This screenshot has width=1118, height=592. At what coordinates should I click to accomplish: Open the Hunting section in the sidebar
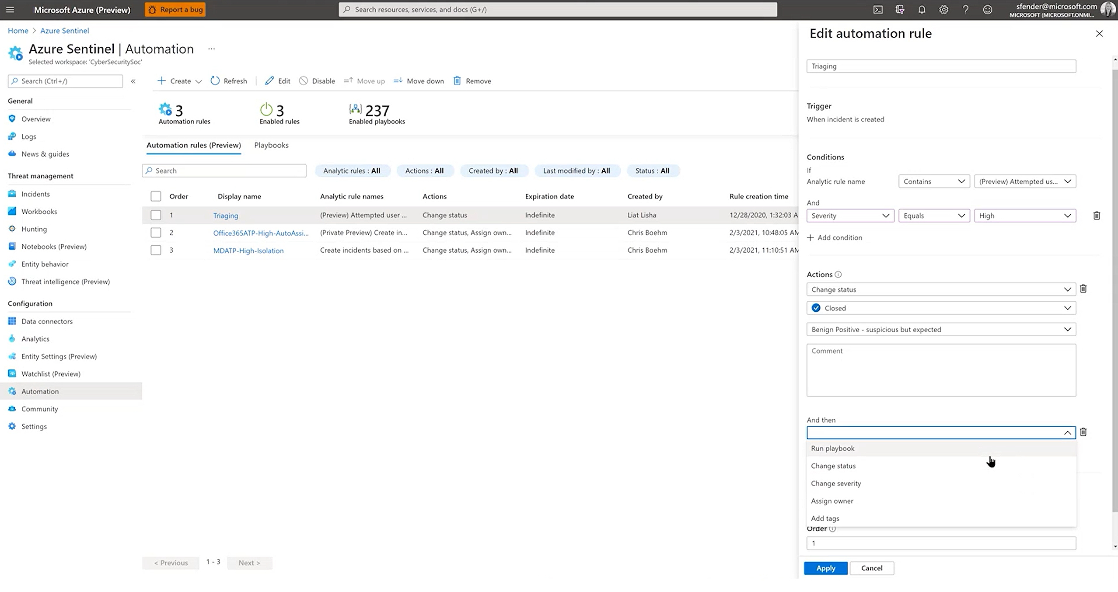click(x=34, y=229)
